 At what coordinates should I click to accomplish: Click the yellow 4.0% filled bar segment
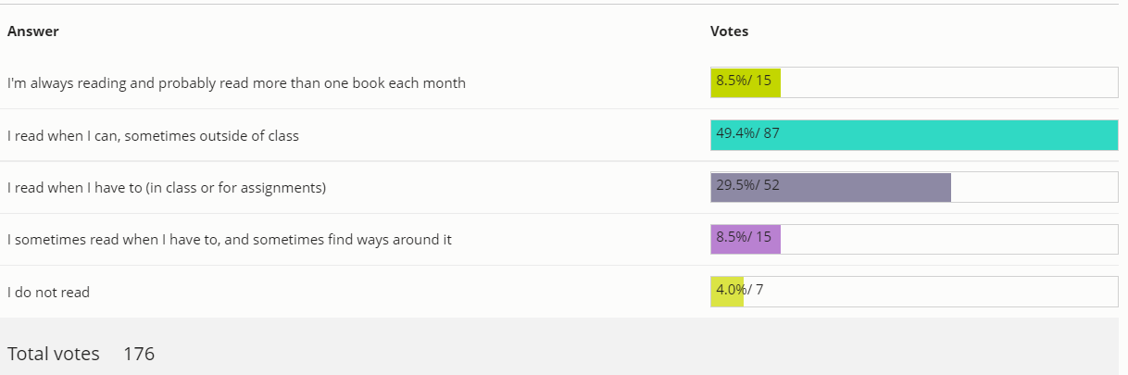point(727,292)
